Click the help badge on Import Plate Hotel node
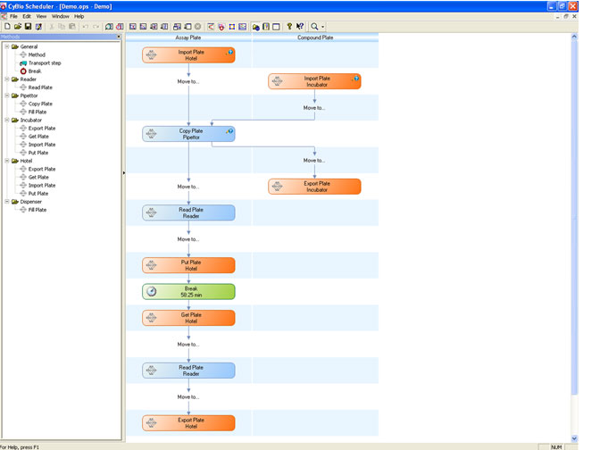Viewport: 600px width, 450px height. point(230,52)
